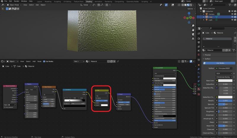This screenshot has width=237, height=138.
Task: Toggle the viewport overlays icon
Action: (x=173, y=5)
